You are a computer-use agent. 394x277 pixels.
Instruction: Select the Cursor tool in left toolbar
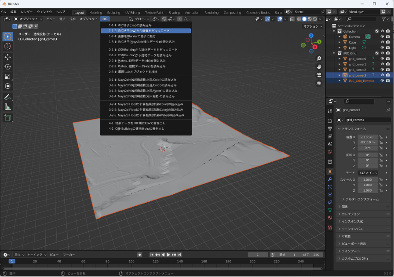[x=8, y=46]
